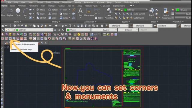Open the Format menu
Screen dimensions: 192x108
click(40, 2)
